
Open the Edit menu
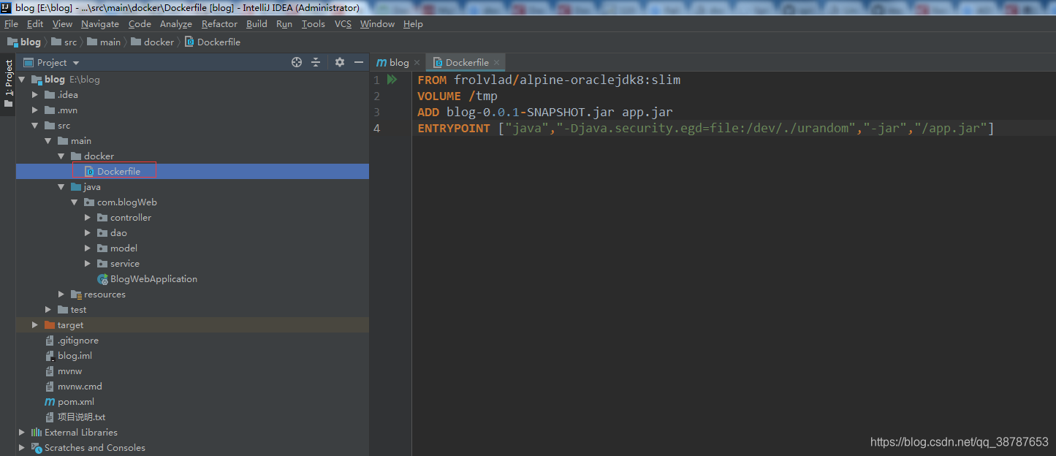[x=35, y=24]
